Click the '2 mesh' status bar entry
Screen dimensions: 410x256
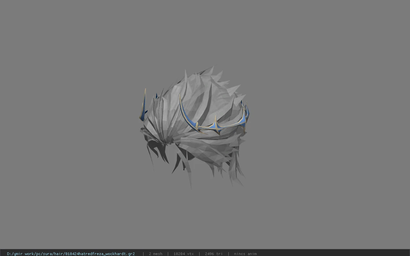pos(155,254)
